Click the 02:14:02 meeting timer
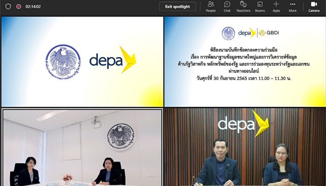 [x=33, y=7]
